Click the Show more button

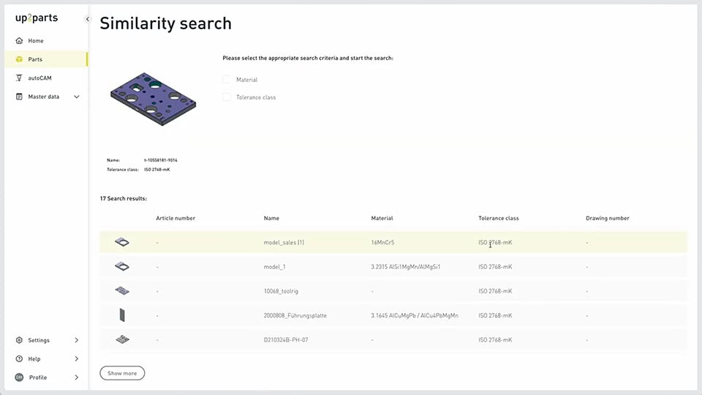tap(122, 373)
